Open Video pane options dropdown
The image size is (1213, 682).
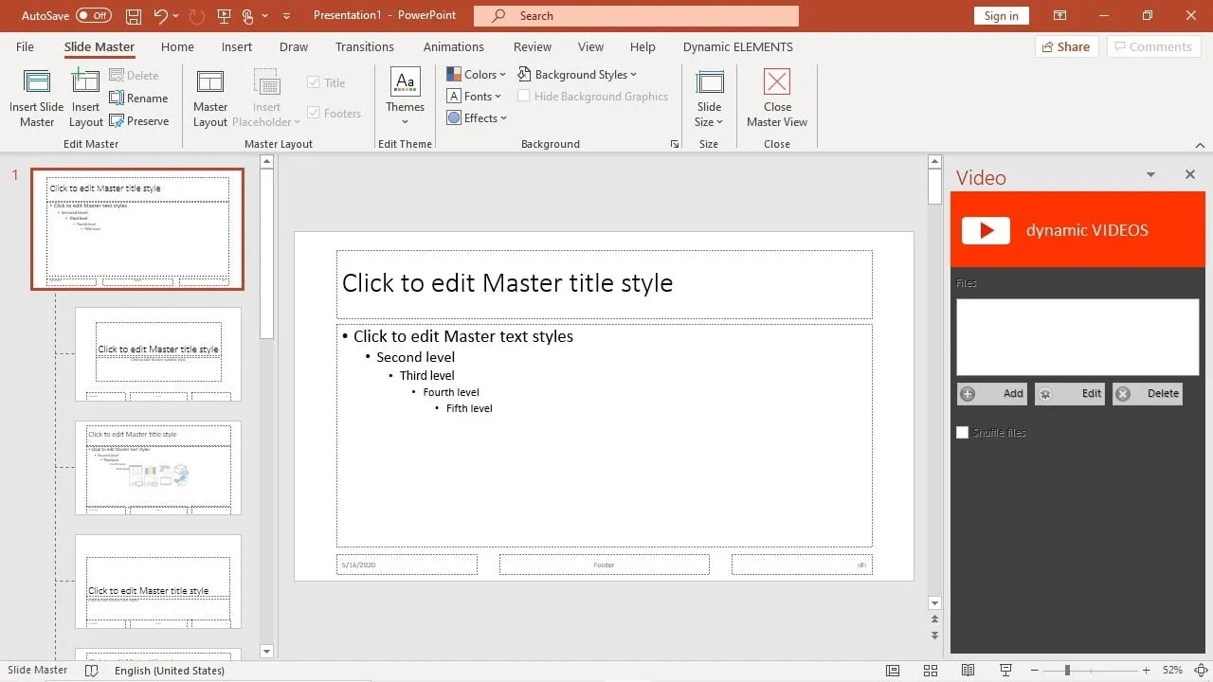click(x=1150, y=174)
